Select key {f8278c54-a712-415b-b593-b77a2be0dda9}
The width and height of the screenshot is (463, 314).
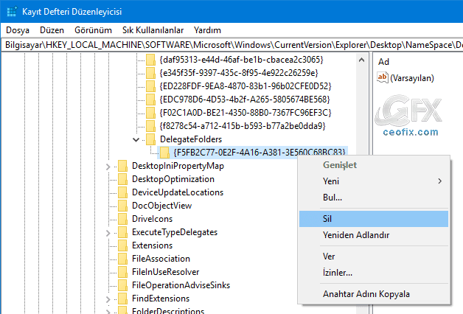tap(243, 126)
